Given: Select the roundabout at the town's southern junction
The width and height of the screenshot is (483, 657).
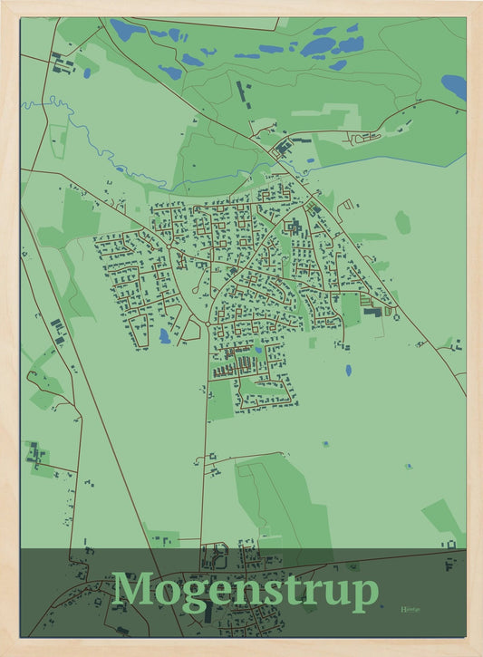Looking at the screenshot, I should click(x=208, y=324).
